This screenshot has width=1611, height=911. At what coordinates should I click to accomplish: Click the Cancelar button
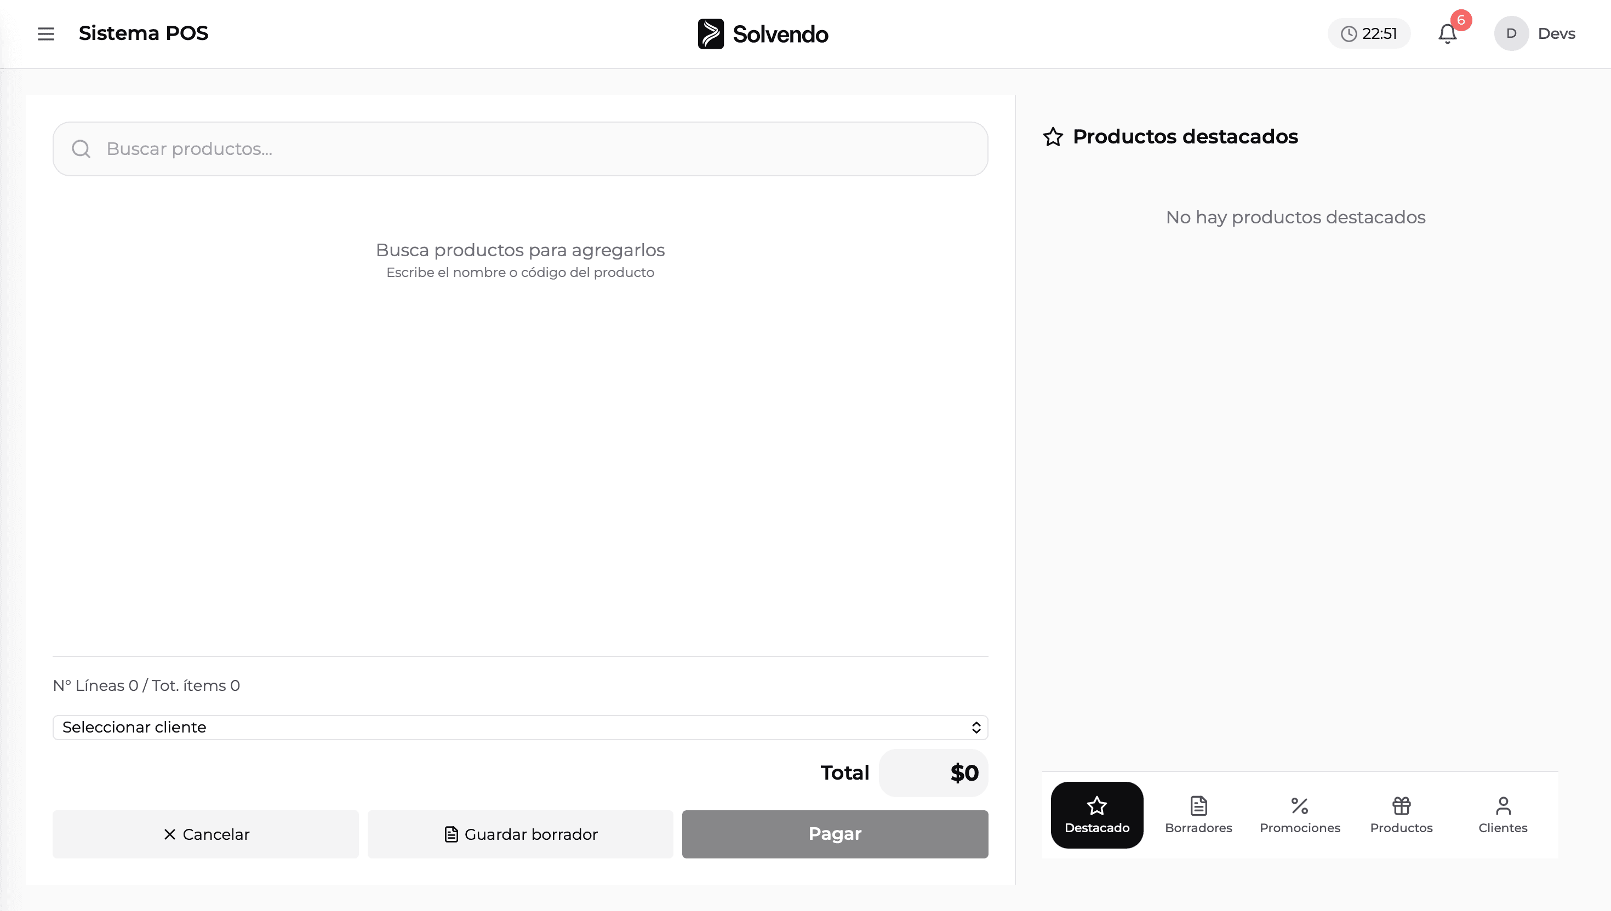(205, 834)
